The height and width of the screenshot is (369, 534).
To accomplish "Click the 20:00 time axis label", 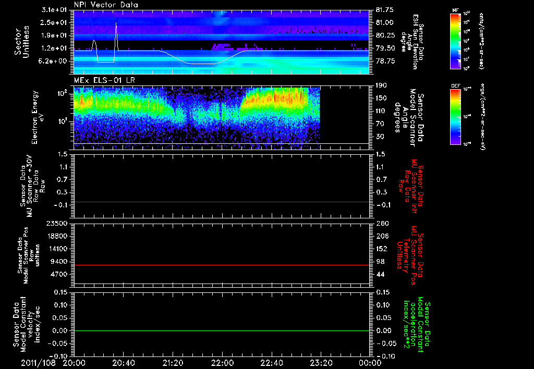I will click(x=74, y=362).
